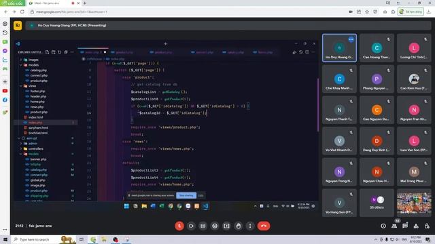Image resolution: width=435 pixels, height=244 pixels.
Task: Select the Be Phi Tran video tile
Action: [x=414, y=203]
